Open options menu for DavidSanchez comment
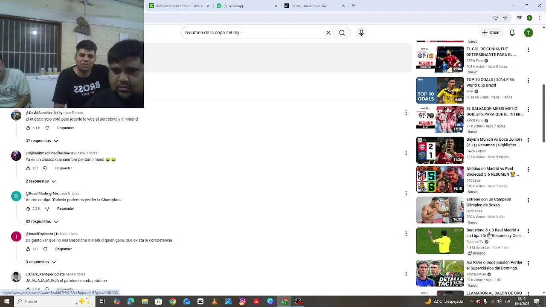Screen dimensions: 546x307 [x=406, y=113]
